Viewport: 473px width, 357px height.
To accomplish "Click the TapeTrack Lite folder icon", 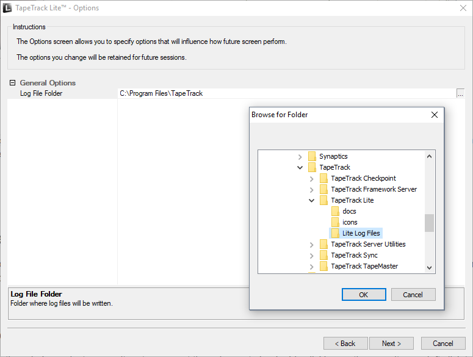I will (x=323, y=200).
